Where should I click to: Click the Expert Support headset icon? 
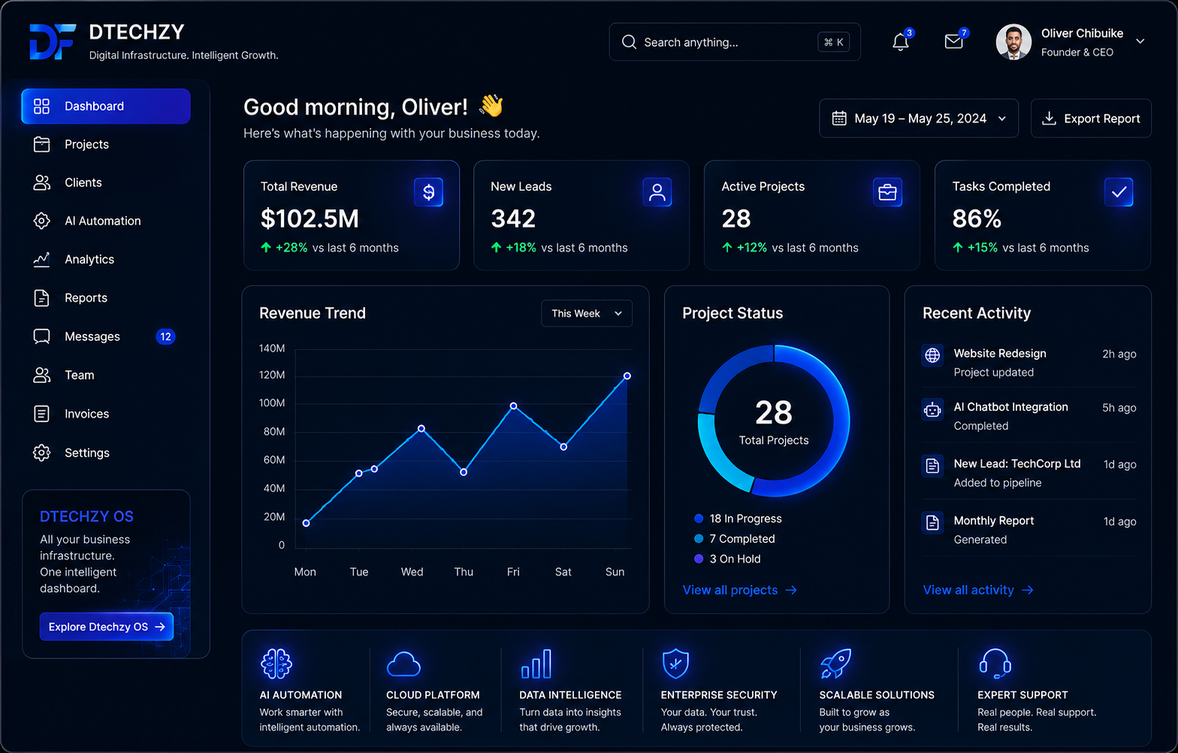(x=995, y=664)
